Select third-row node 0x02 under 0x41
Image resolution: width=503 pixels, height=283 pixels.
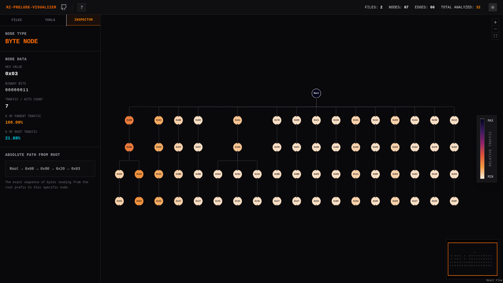pyautogui.click(x=238, y=174)
